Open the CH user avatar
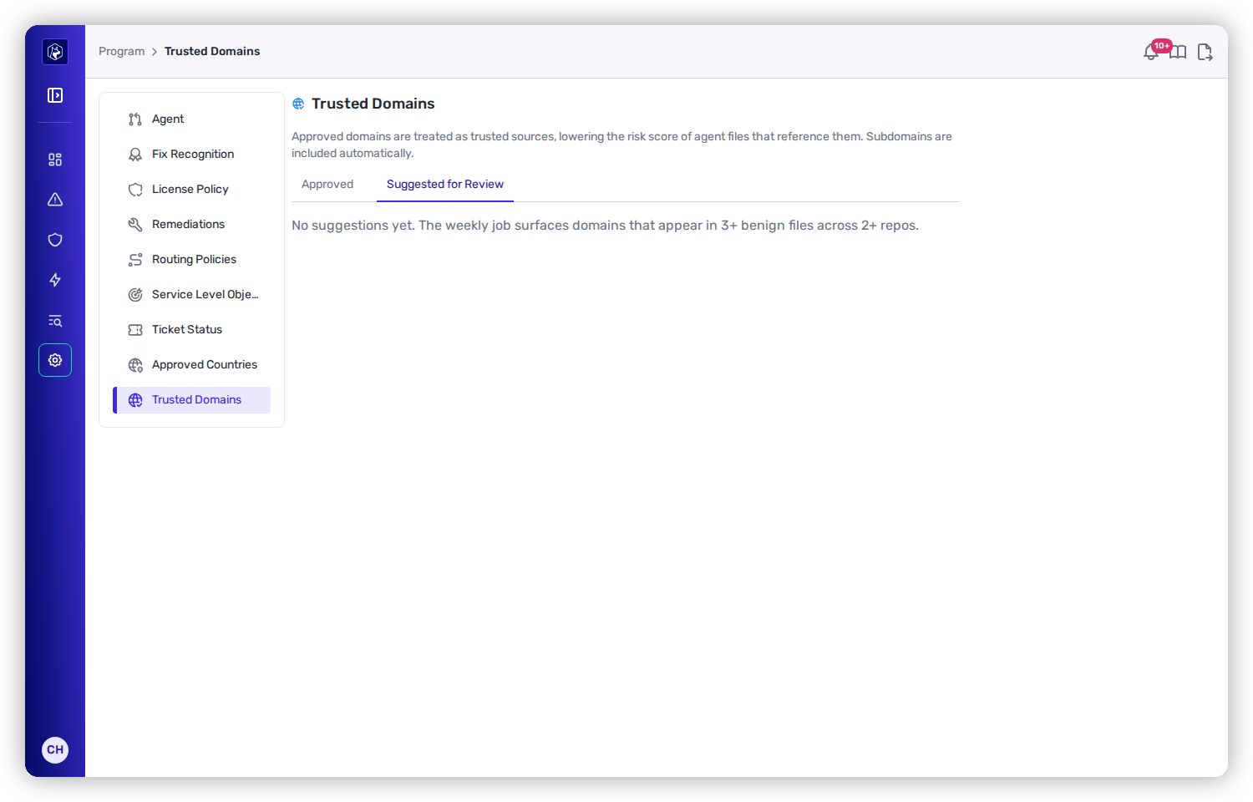 coord(55,749)
